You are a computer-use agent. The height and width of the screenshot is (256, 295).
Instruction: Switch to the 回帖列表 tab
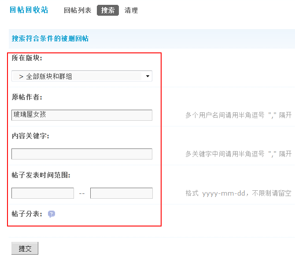coord(77,11)
